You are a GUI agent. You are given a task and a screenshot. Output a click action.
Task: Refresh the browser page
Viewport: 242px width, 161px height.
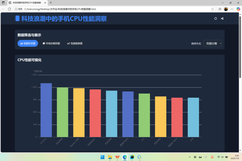pyautogui.click(x=9, y=9)
